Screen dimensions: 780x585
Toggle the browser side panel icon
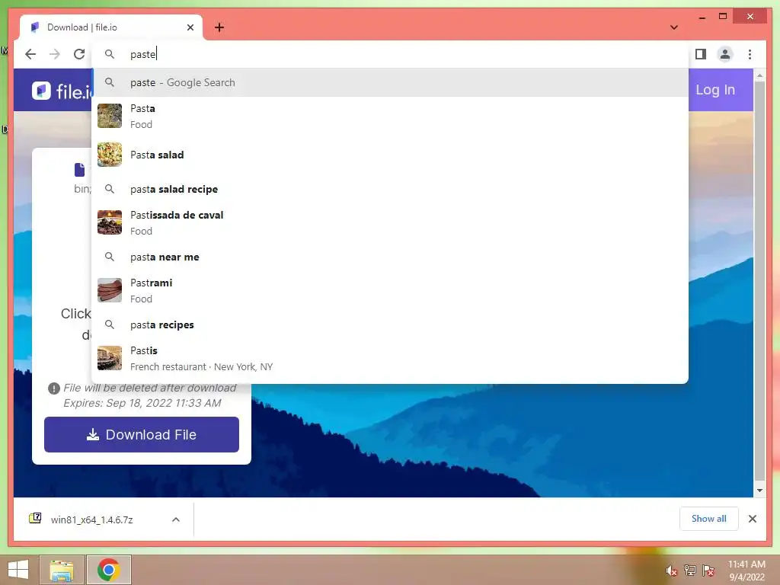click(701, 54)
